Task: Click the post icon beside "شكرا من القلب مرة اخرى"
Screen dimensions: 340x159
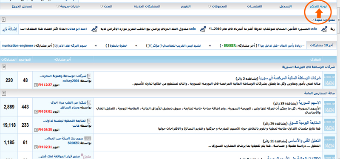Action: (x=90, y=102)
